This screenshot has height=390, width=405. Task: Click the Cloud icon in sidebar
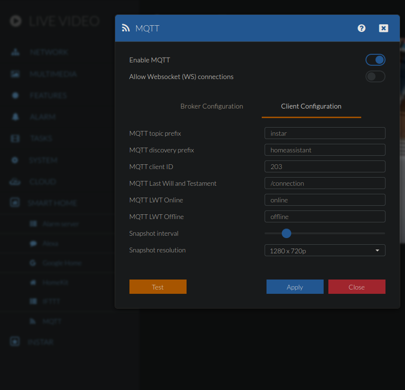(15, 181)
